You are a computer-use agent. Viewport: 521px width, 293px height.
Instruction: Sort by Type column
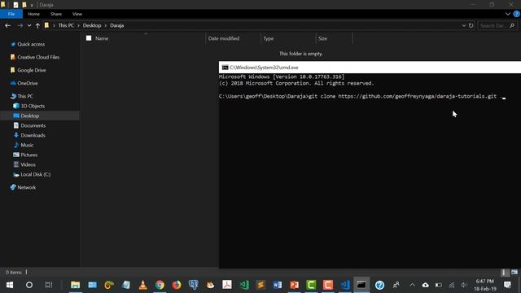269,38
